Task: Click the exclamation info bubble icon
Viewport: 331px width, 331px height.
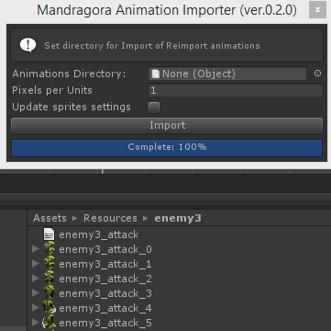Action: (28, 45)
